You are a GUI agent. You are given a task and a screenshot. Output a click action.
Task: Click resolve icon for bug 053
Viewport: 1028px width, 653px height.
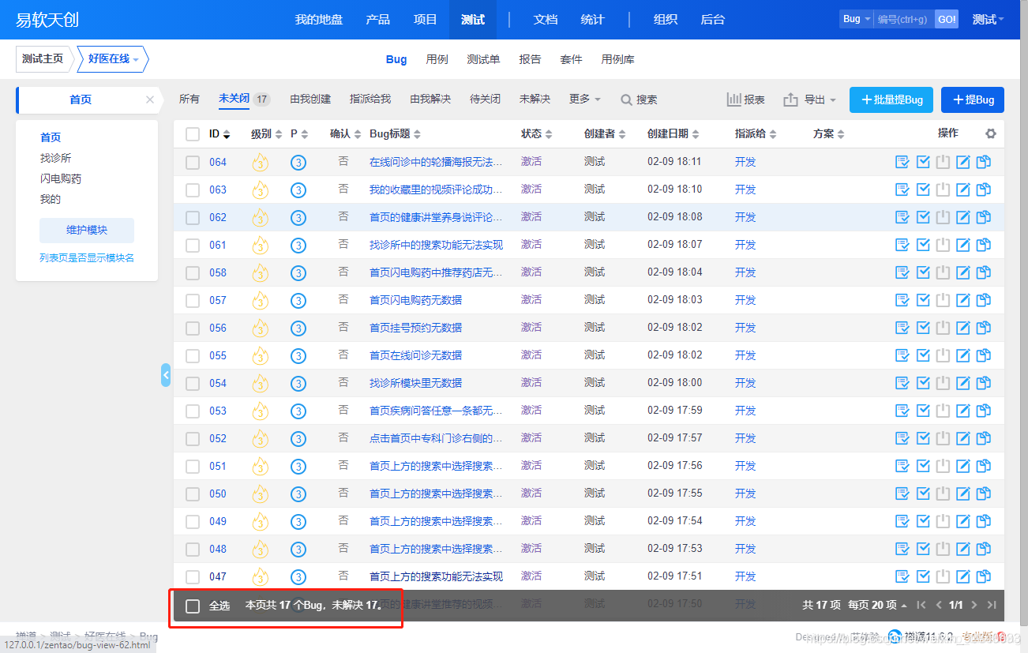pyautogui.click(x=923, y=411)
